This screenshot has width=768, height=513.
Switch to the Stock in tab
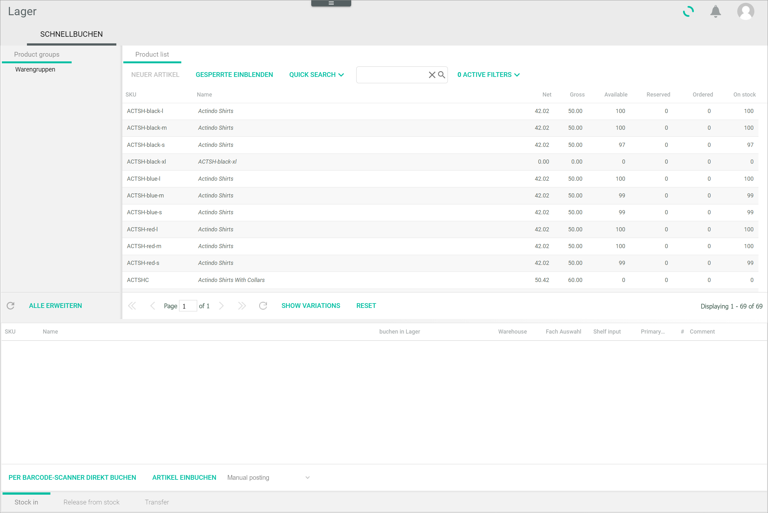pyautogui.click(x=26, y=502)
